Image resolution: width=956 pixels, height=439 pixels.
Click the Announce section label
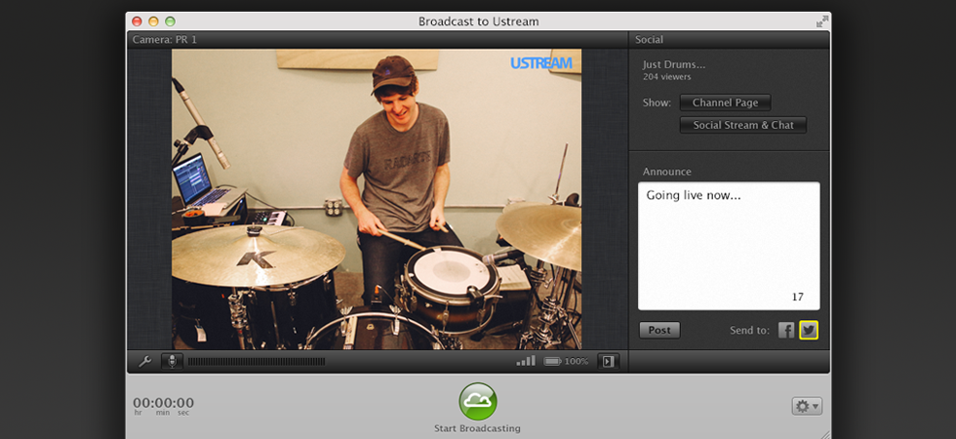(667, 172)
